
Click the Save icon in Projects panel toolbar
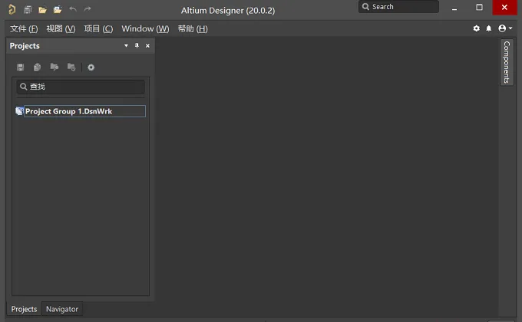20,67
